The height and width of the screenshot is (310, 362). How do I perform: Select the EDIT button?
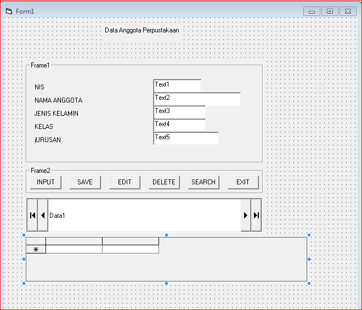pos(125,182)
